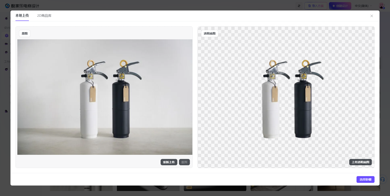Image resolution: width=390 pixels, height=196 pixels.
Task: Click the transparent background cutout preview
Action: pyautogui.click(x=286, y=97)
